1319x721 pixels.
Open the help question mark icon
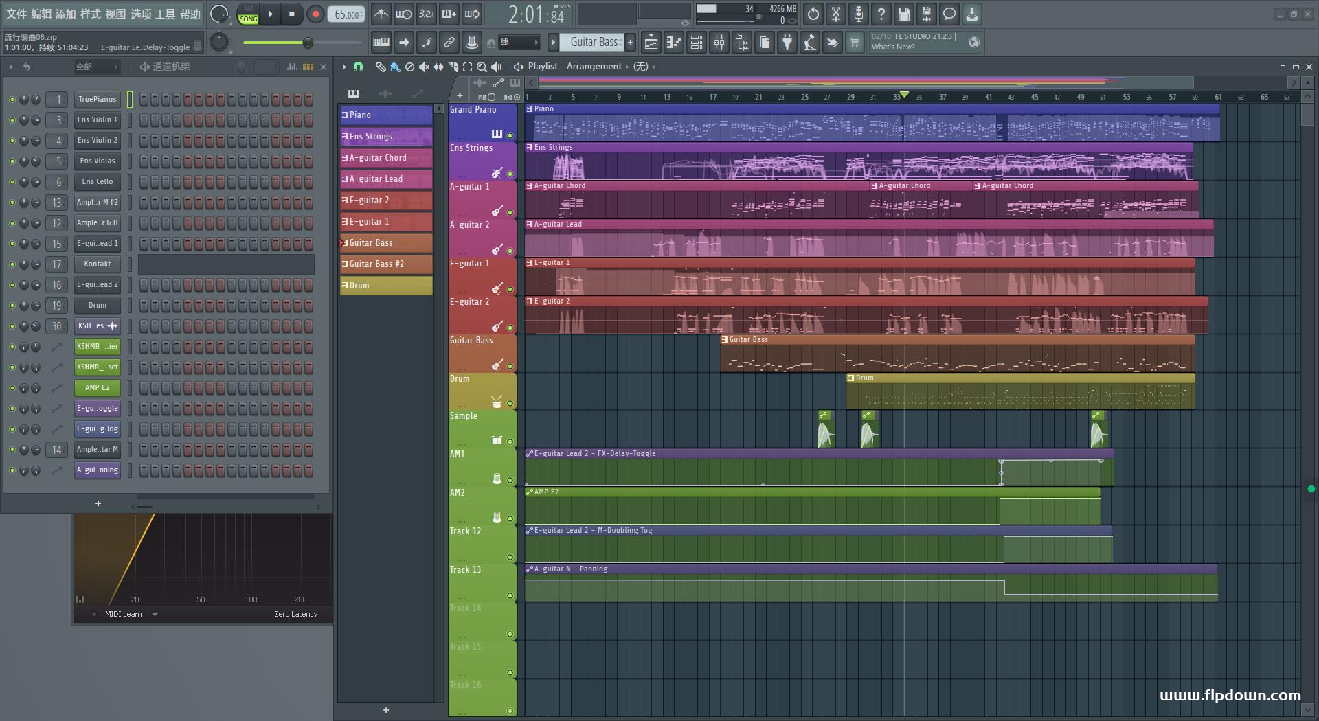click(881, 14)
